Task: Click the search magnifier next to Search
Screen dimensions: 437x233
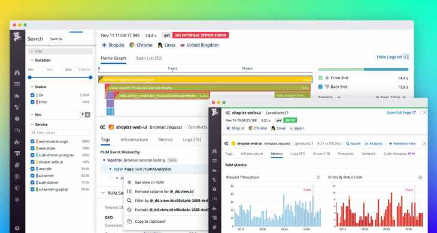Action: [348, 144]
